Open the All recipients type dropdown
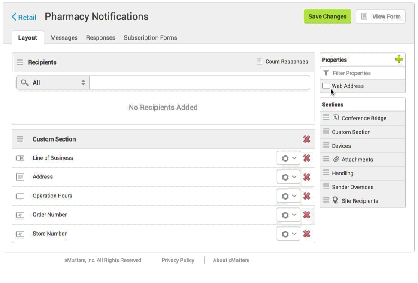Viewport: 418px width, 283px height. tap(83, 82)
